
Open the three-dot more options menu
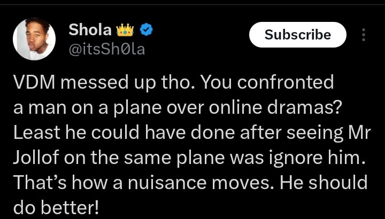click(364, 35)
